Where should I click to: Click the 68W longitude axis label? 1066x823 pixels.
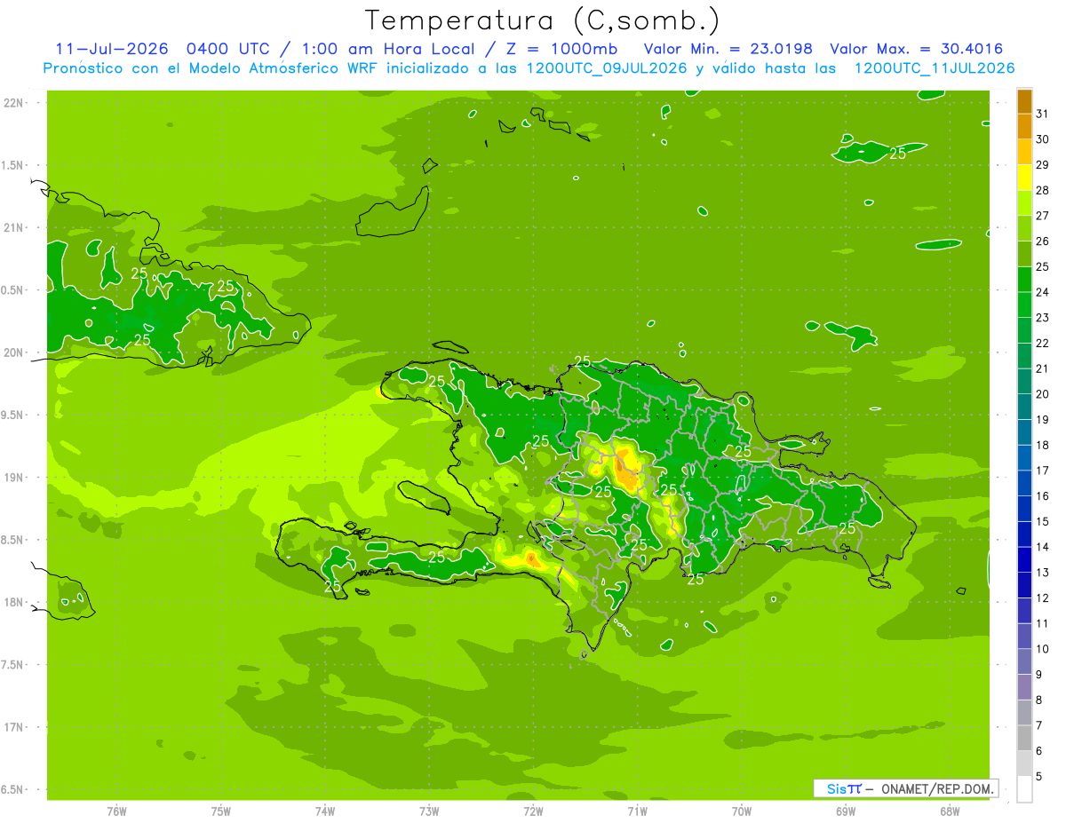[950, 811]
